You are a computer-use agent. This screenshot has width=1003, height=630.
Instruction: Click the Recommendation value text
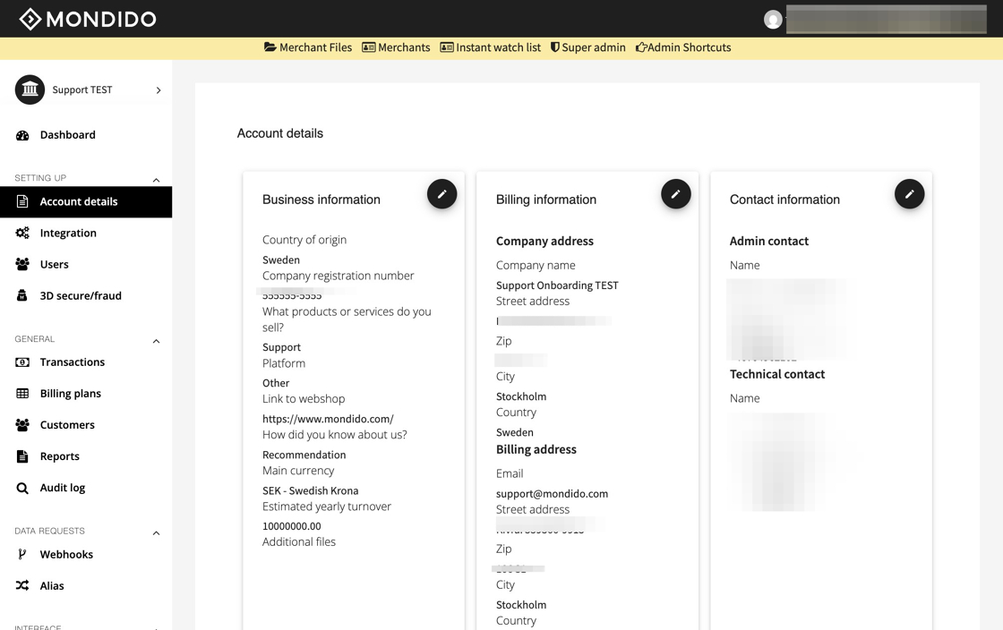[304, 455]
